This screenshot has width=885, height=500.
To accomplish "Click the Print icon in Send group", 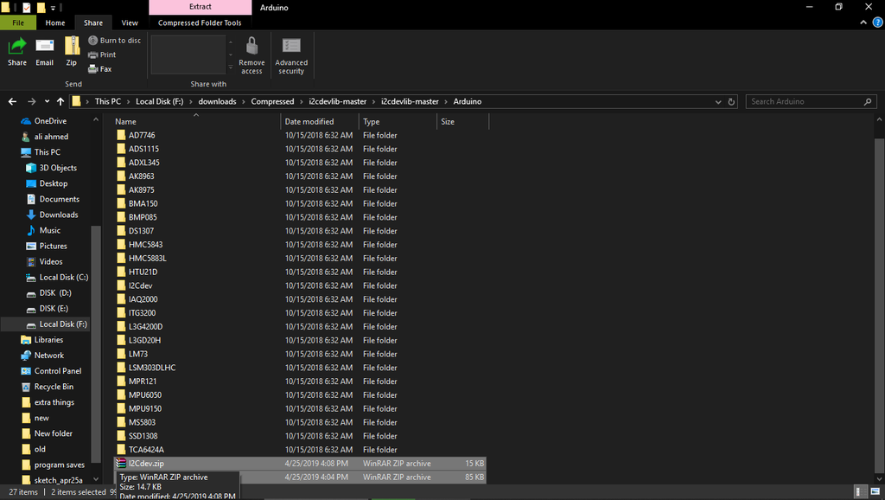I will coord(93,54).
